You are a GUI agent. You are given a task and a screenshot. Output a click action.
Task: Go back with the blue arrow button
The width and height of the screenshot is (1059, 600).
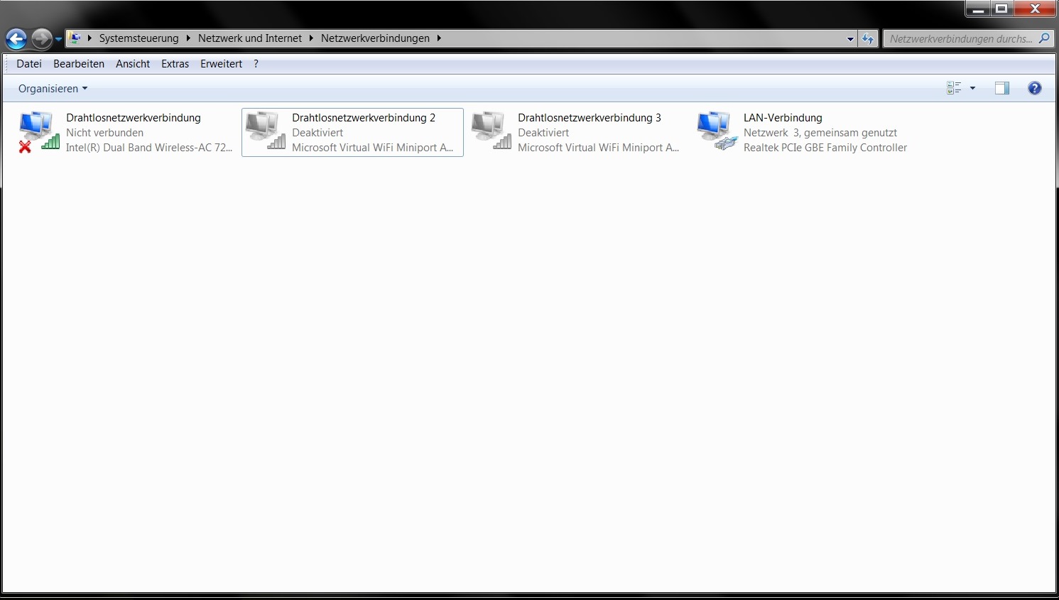16,38
